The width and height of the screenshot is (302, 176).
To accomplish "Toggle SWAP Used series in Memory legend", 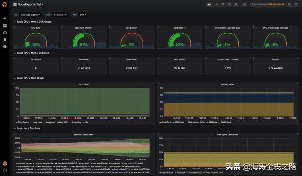I will point(225,122).
